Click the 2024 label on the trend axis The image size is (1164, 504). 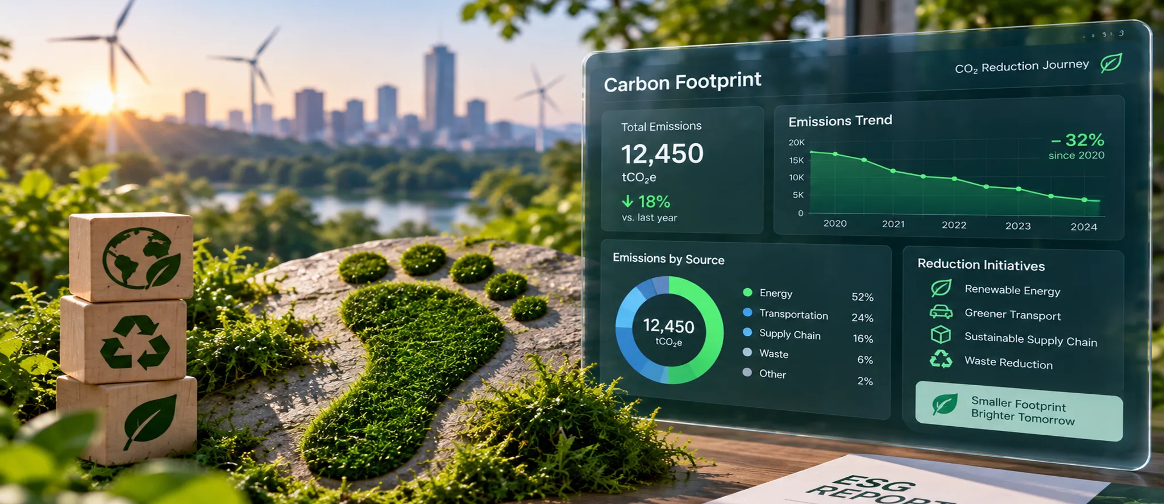coord(1083,227)
